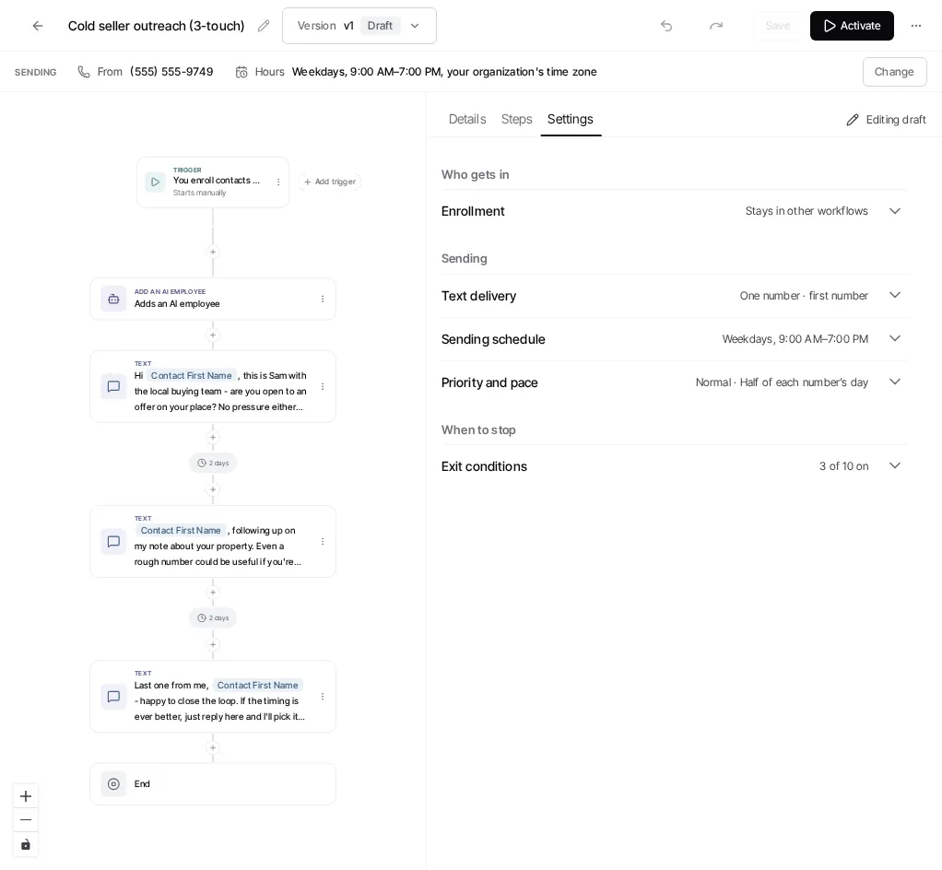Click the undo arrow icon
The width and height of the screenshot is (942, 870).
(x=666, y=26)
